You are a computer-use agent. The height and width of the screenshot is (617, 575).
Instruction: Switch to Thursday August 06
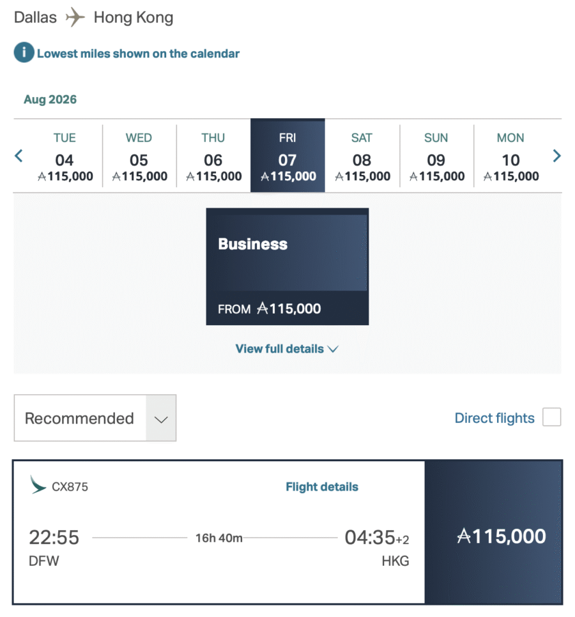[x=213, y=155]
